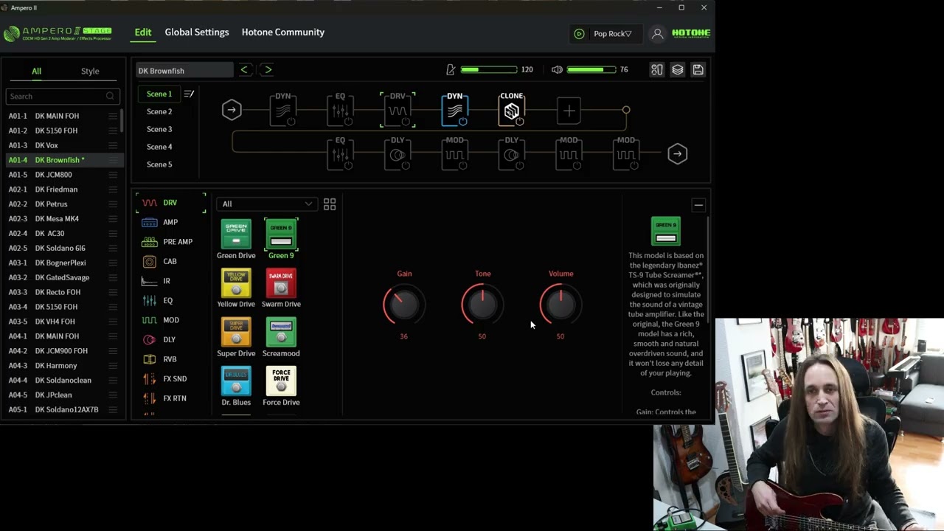
Task: Click the DK Brownfish patch name field
Action: point(184,70)
